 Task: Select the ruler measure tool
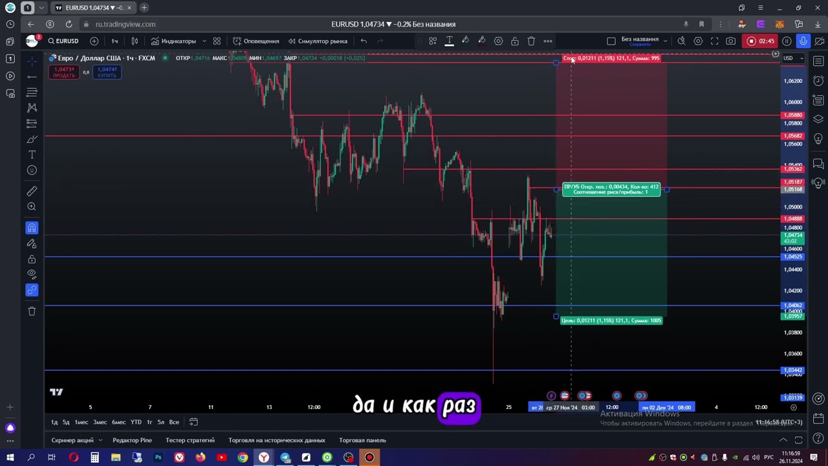click(x=32, y=191)
